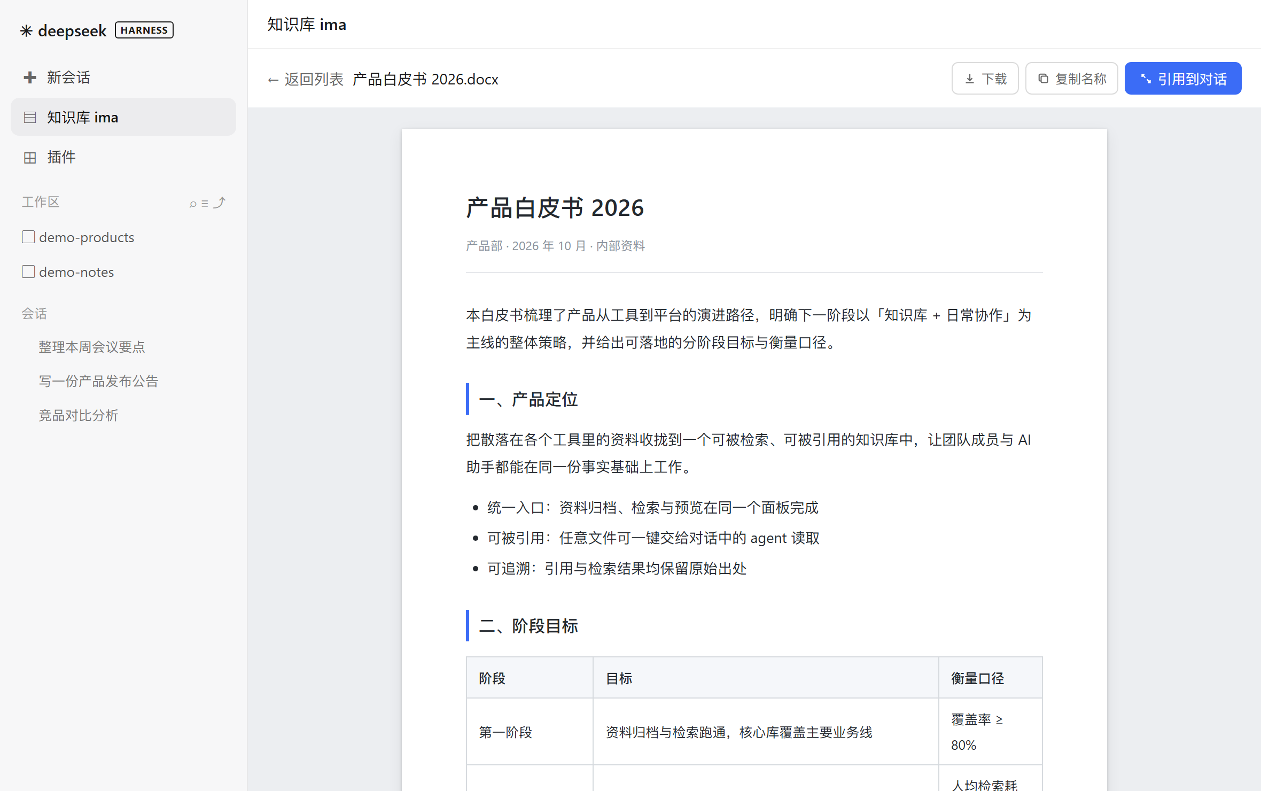Open the 插件 sidebar item
This screenshot has height=791, width=1261.
(x=123, y=157)
